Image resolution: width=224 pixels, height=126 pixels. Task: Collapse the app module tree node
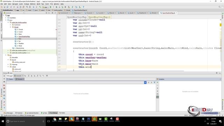tap(3, 15)
